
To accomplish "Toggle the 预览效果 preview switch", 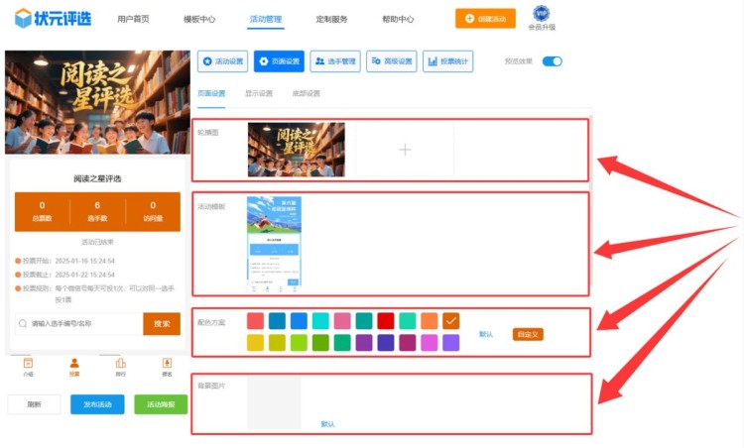I will [x=552, y=61].
